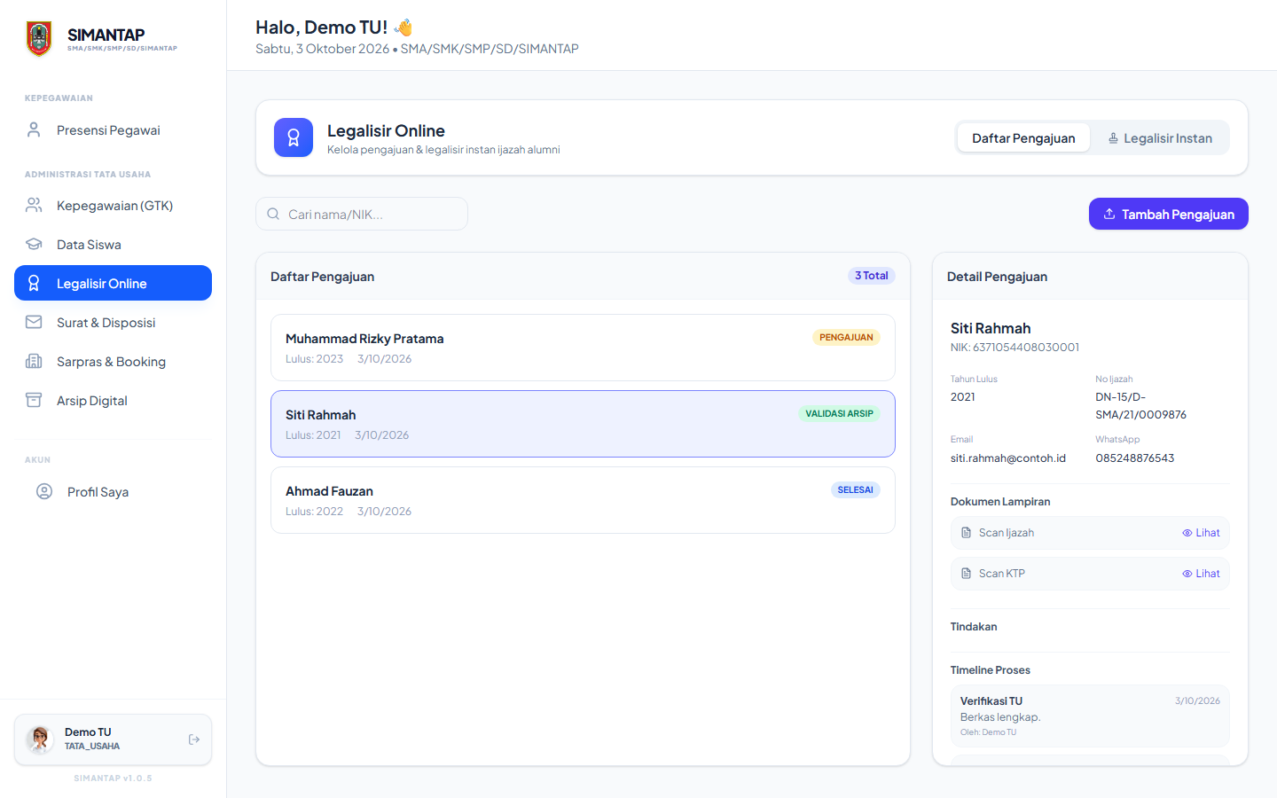Click the Sarpras & Booking building icon

[x=34, y=362]
